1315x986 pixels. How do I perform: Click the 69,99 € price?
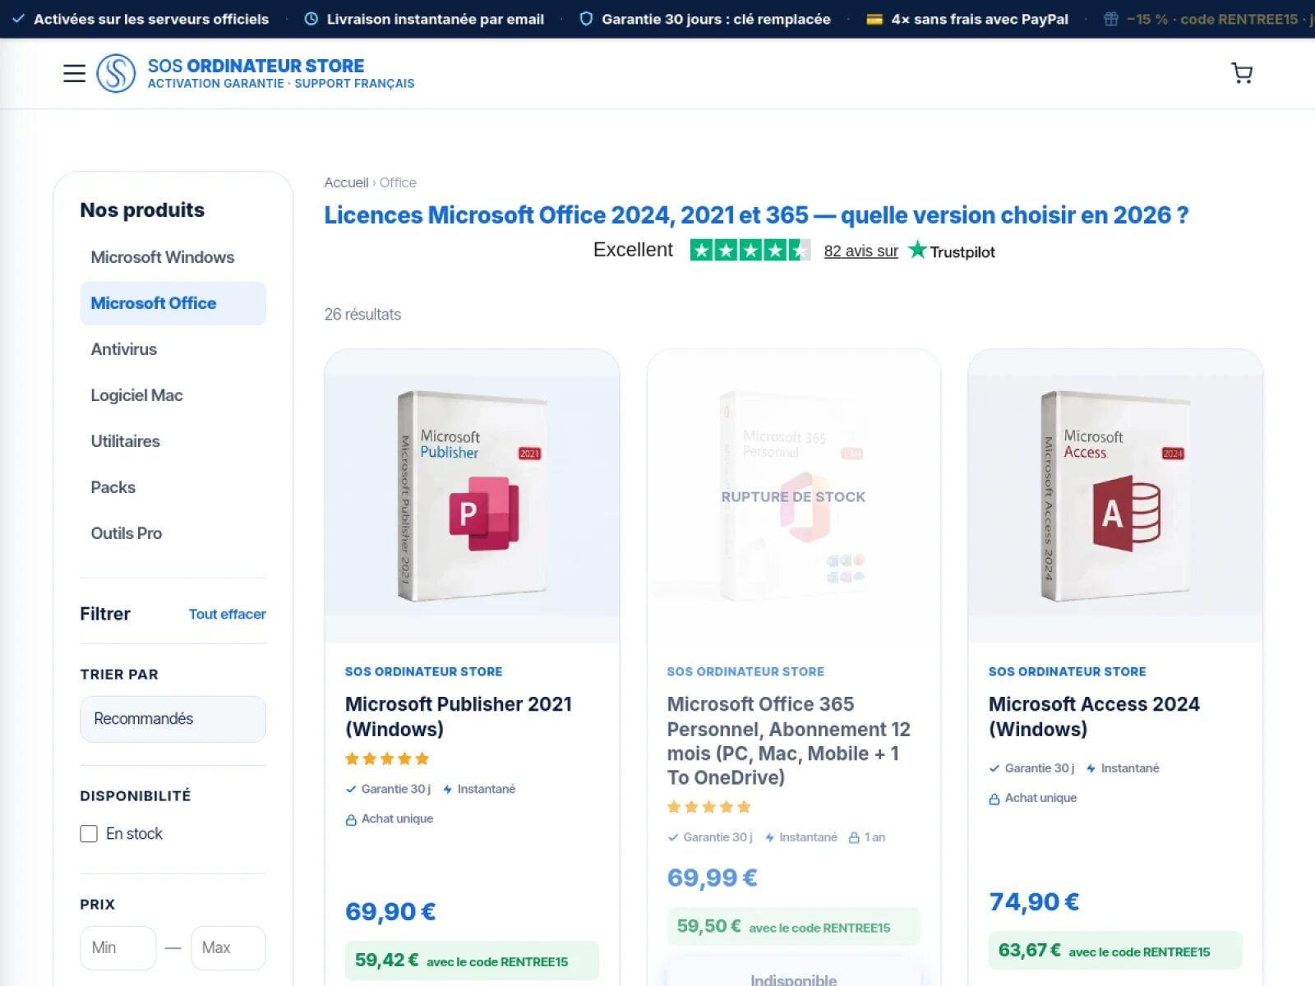click(712, 878)
